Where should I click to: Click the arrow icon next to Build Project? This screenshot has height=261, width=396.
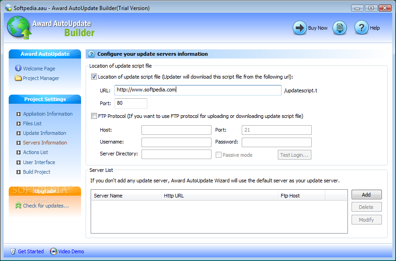18,172
